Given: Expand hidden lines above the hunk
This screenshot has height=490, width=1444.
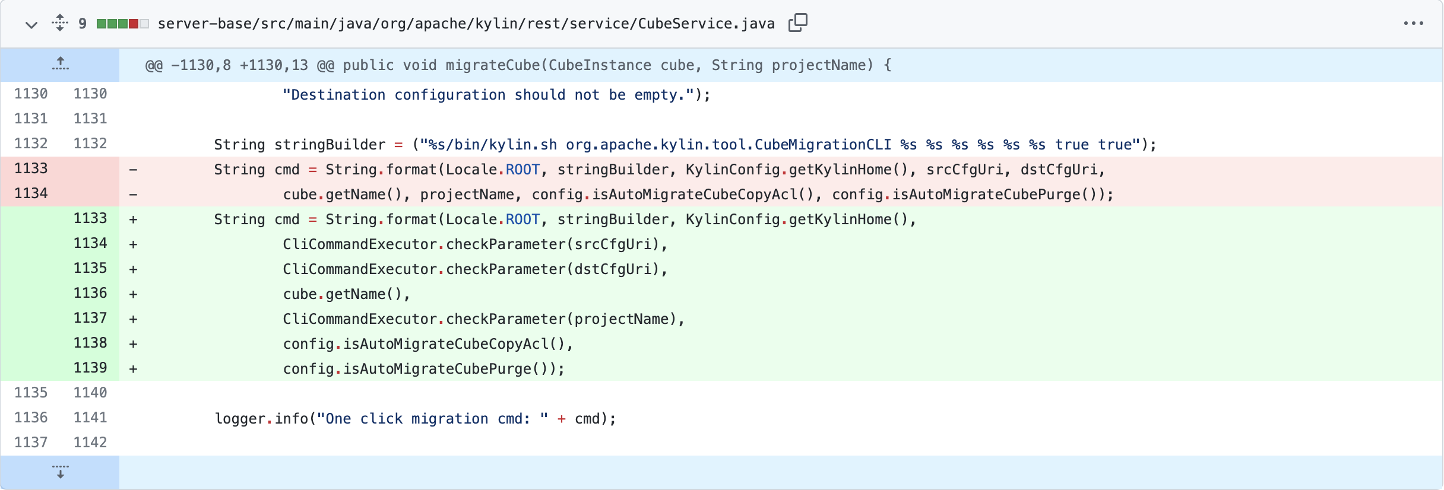Looking at the screenshot, I should click(x=60, y=65).
